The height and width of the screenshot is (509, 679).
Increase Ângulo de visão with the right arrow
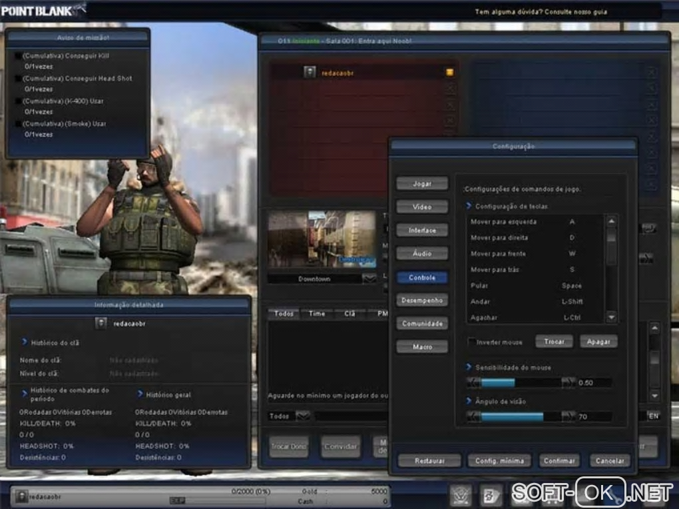click(568, 416)
